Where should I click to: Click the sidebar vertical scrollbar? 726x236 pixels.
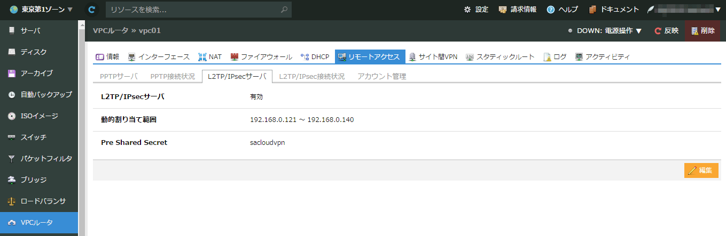82,128
